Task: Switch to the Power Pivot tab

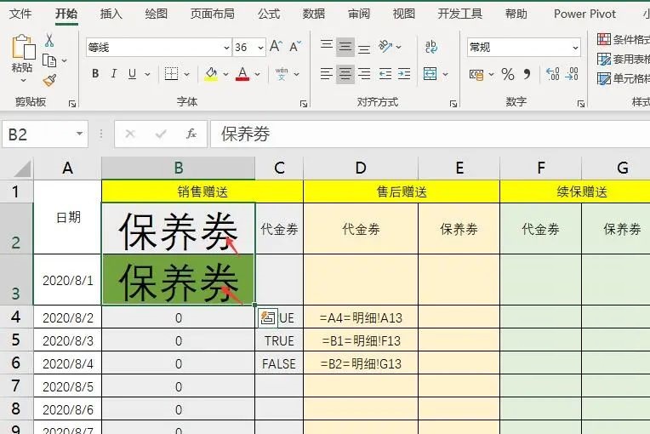Action: pos(584,14)
